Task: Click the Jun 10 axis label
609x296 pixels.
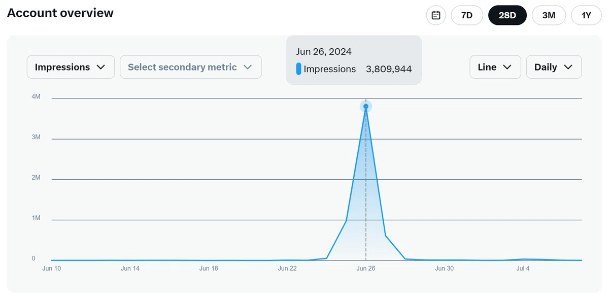Action: tap(51, 269)
